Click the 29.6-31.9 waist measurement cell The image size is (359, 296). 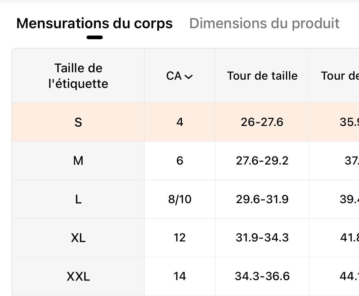262,199
